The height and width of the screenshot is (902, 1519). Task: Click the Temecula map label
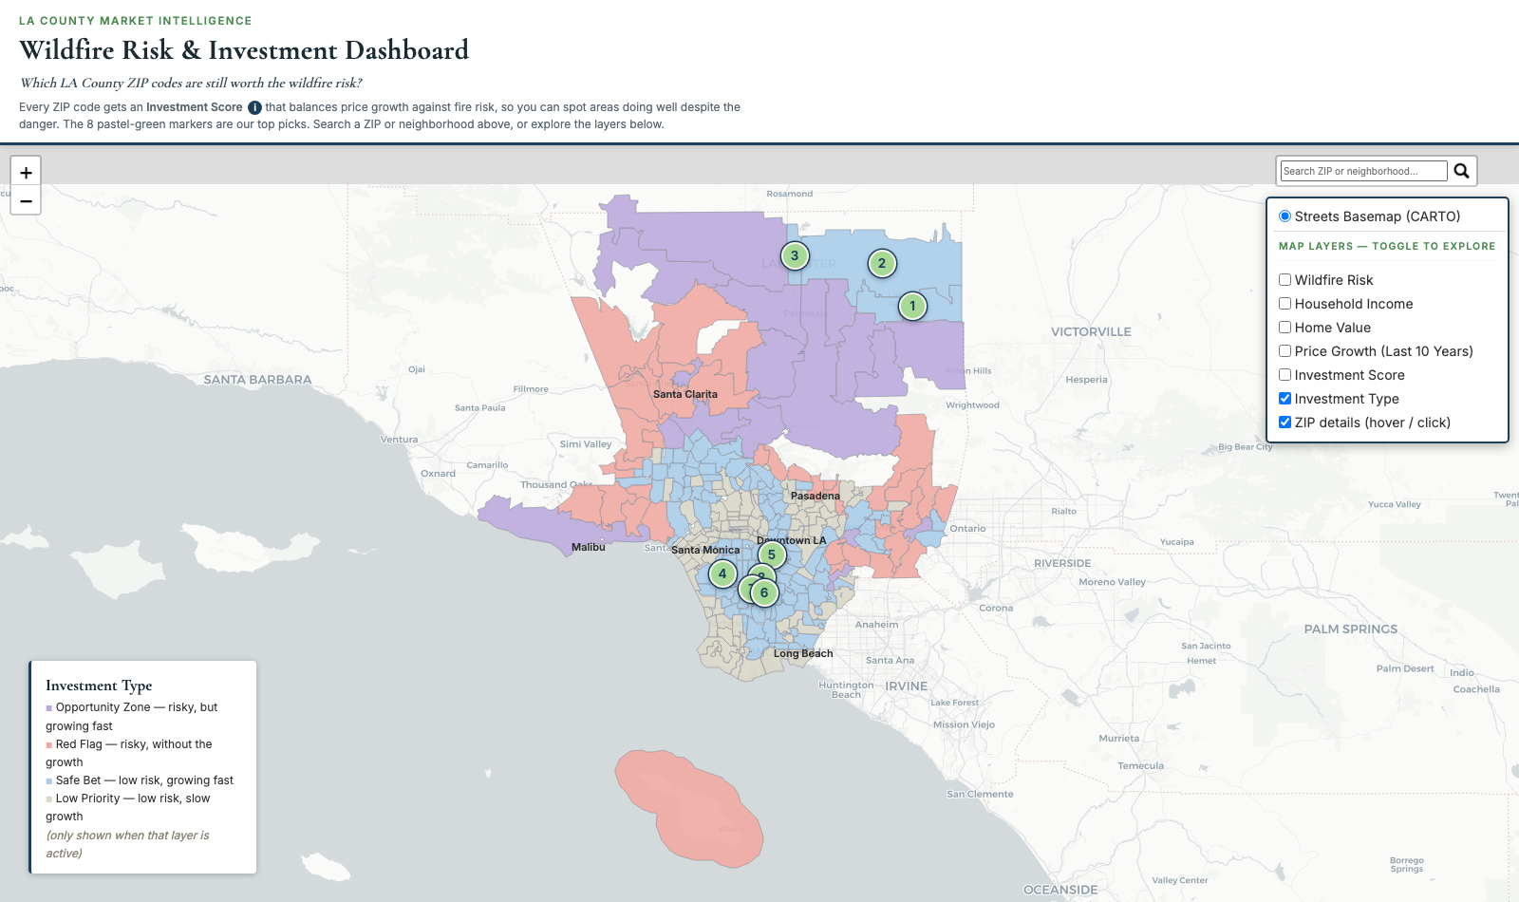tap(1140, 766)
